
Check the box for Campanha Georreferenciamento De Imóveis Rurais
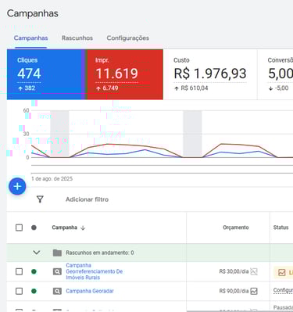point(19,271)
